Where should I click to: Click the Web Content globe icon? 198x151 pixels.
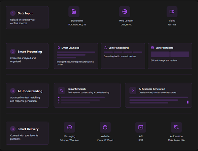tap(125, 12)
